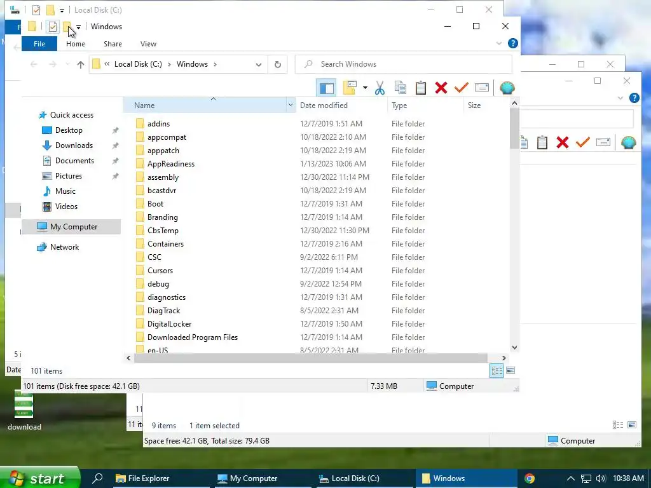
Task: Expand the Folder Options dropdown arrow
Action: pyautogui.click(x=365, y=88)
